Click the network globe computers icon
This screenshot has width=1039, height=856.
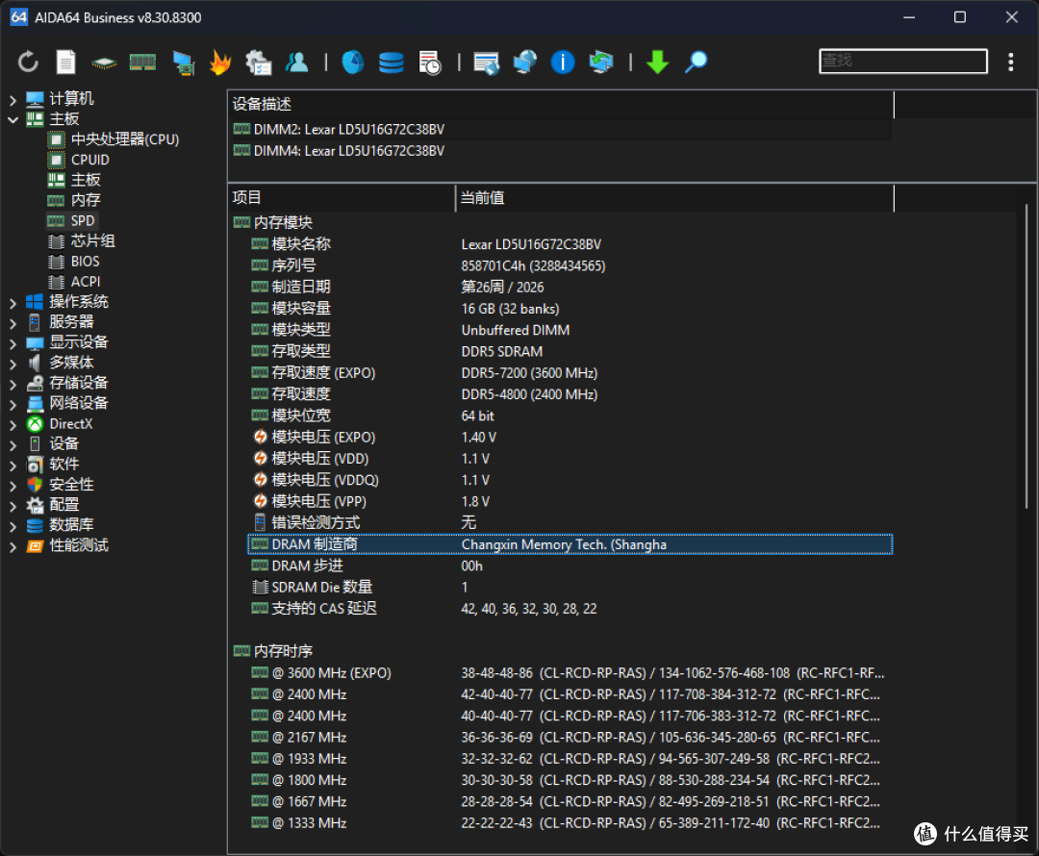[525, 63]
